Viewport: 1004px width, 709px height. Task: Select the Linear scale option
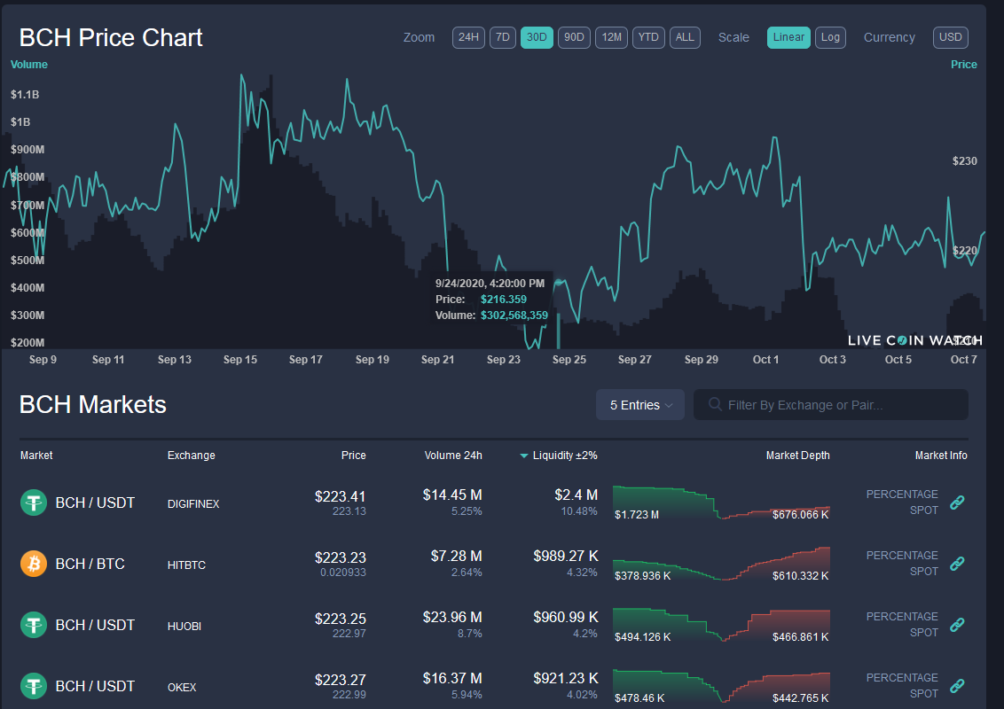point(788,37)
